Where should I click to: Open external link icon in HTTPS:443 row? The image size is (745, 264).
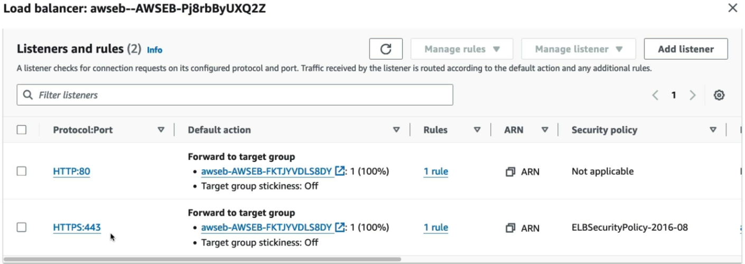click(x=340, y=228)
